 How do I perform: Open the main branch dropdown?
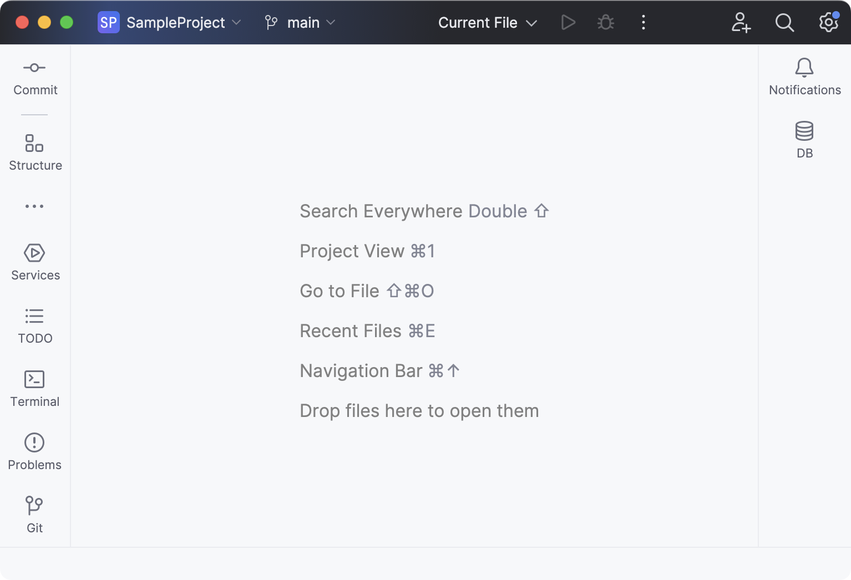coord(300,22)
